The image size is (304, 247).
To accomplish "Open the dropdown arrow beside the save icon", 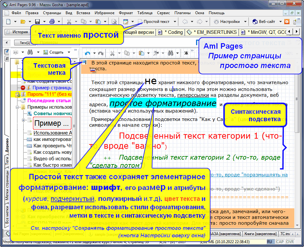I will click(44, 22).
